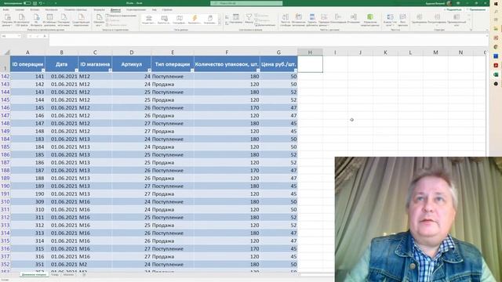This screenshot has height=282, width=502.
Task: Click Data Validation (Проверка данных)
Action: [x=324, y=20]
